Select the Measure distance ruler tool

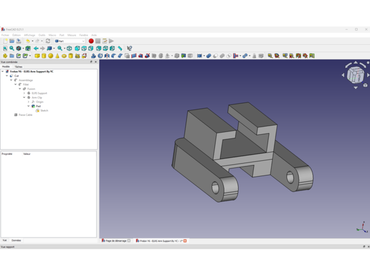120,48
